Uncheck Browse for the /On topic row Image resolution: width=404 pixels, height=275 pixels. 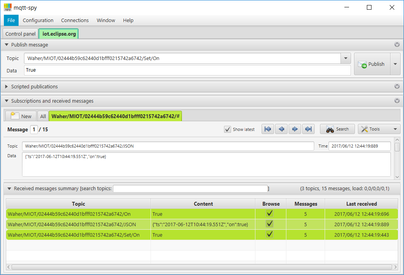270,213
